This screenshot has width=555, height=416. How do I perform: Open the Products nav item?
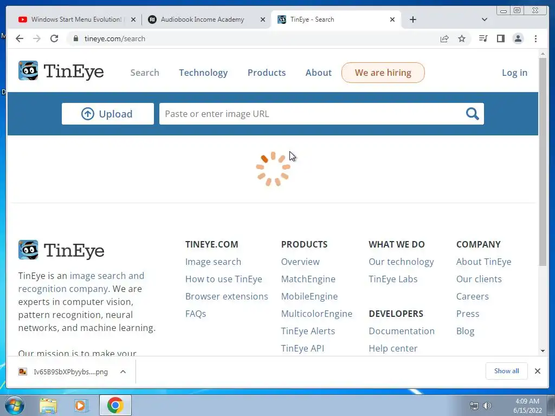pyautogui.click(x=267, y=73)
